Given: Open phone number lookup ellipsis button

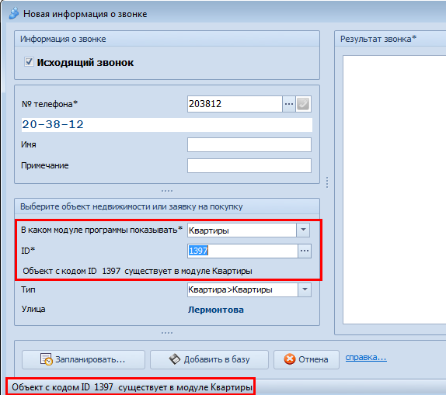Looking at the screenshot, I should pyautogui.click(x=289, y=104).
